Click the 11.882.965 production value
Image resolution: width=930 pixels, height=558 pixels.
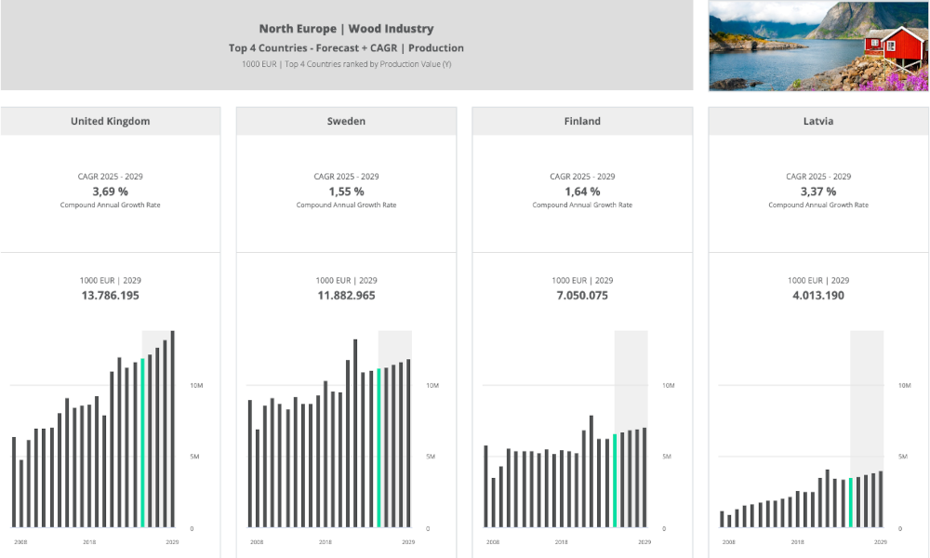coord(346,296)
